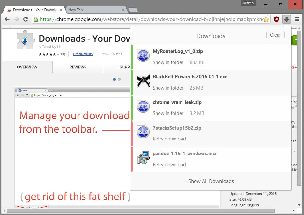Go back using the navigation arrow
Viewport: 304px width, 215px height.
(x=7, y=19)
